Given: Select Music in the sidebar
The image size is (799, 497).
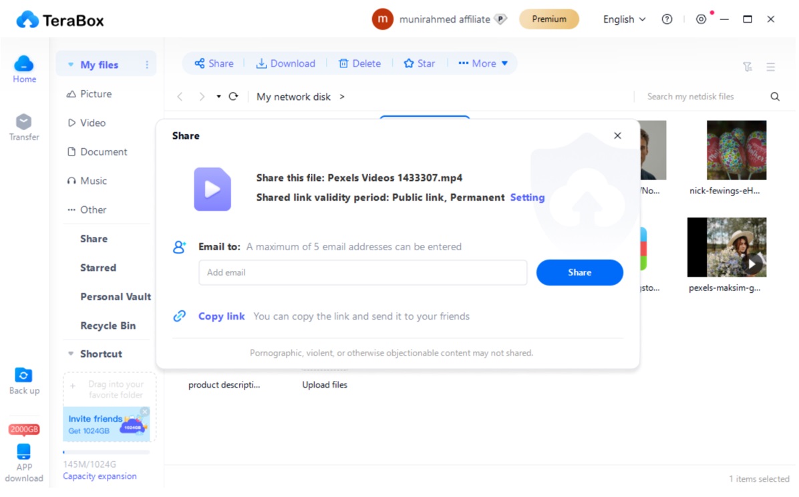Looking at the screenshot, I should (x=87, y=181).
